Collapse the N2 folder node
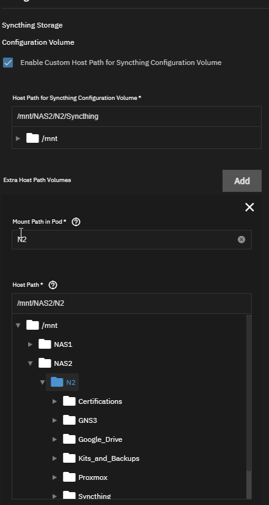Viewport: 269px width, 505px height. tap(42, 382)
